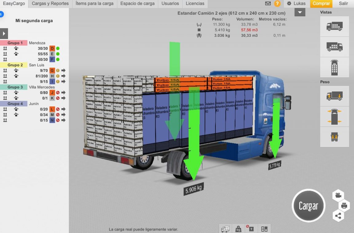Open the print icon near Cargar
Viewport: 354px width, 233px height.
345,205
